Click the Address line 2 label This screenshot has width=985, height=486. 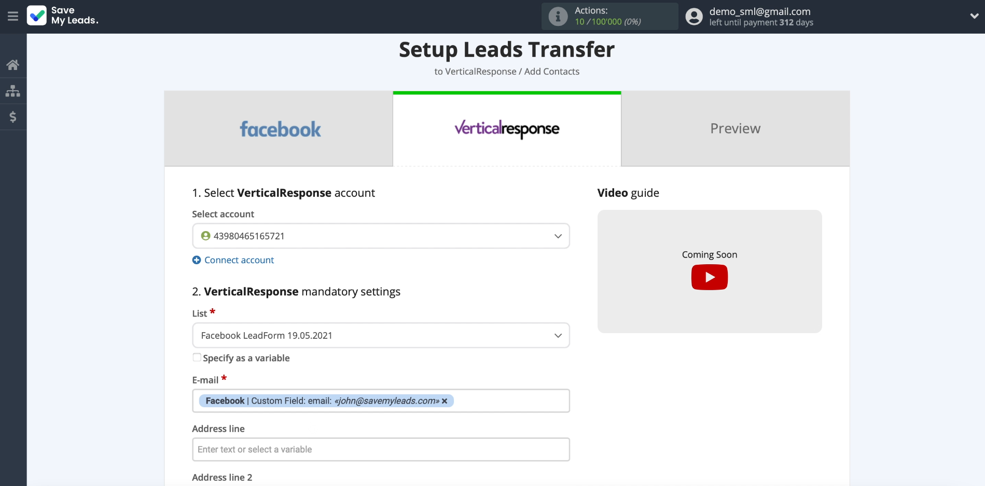(x=222, y=477)
